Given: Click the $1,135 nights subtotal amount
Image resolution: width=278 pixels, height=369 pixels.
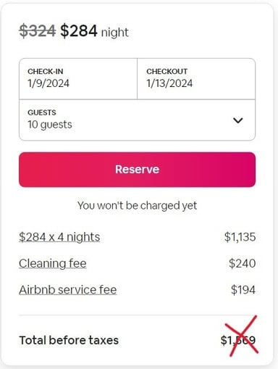Looking at the screenshot, I should click(x=240, y=237).
